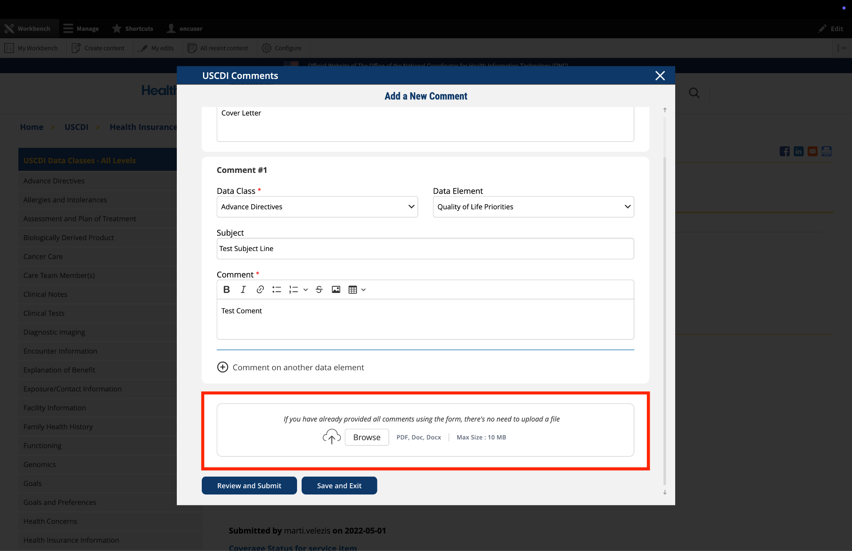The image size is (852, 551).
Task: Open Create content in admin toolbar
Action: (x=98, y=48)
